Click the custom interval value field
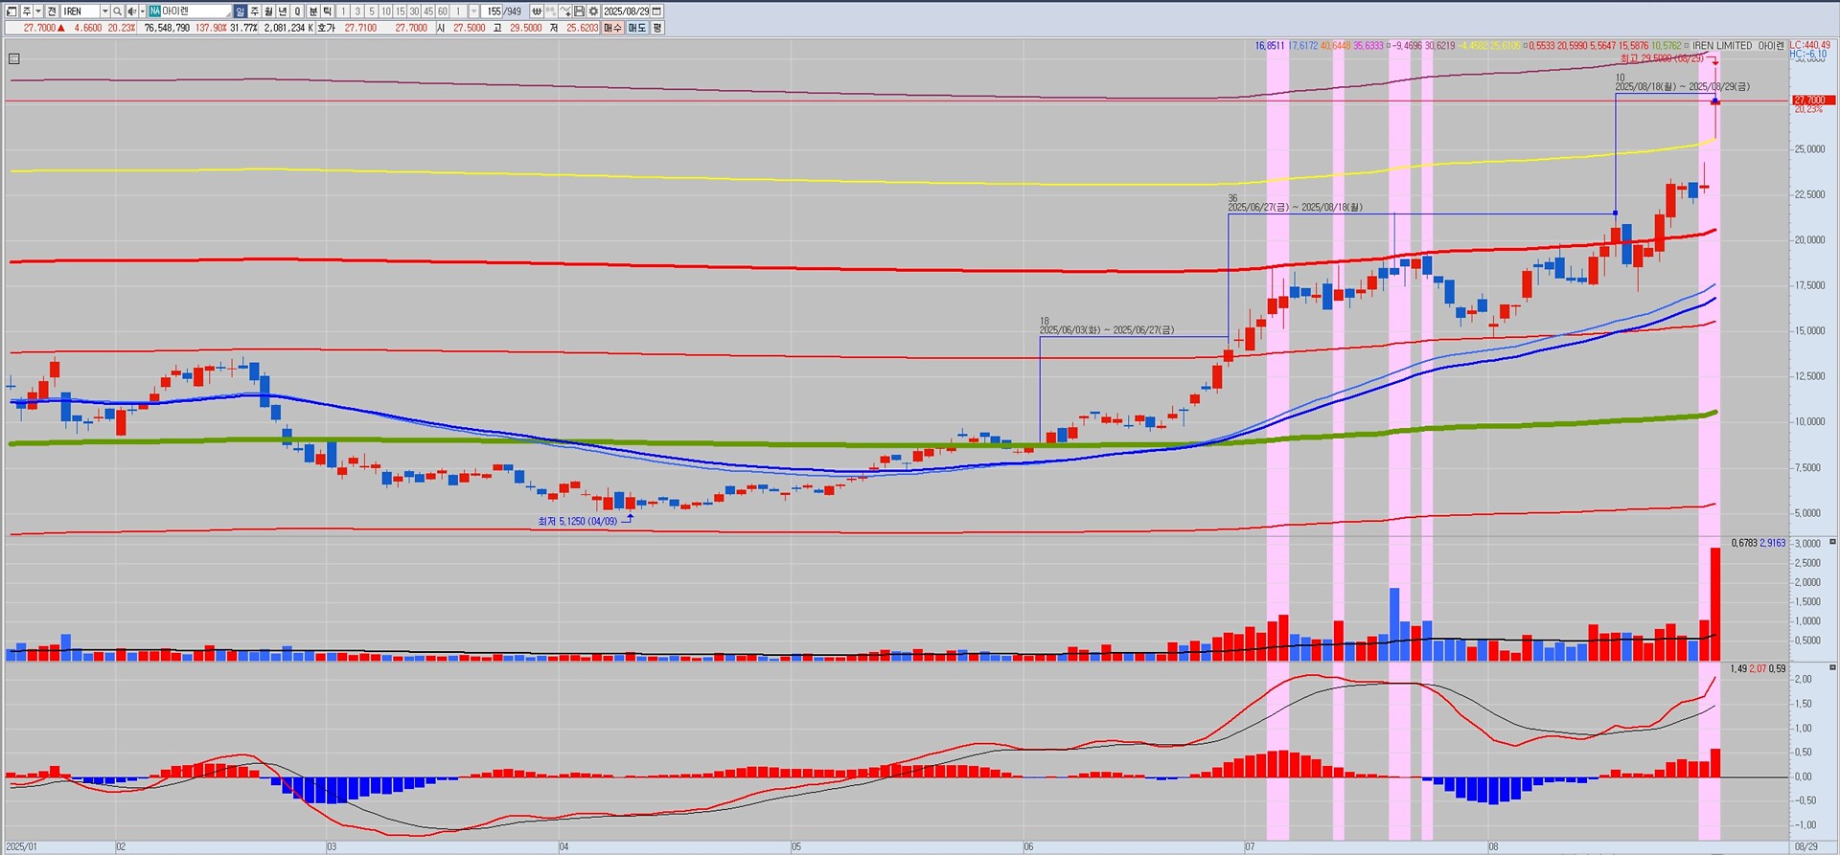 click(x=458, y=11)
